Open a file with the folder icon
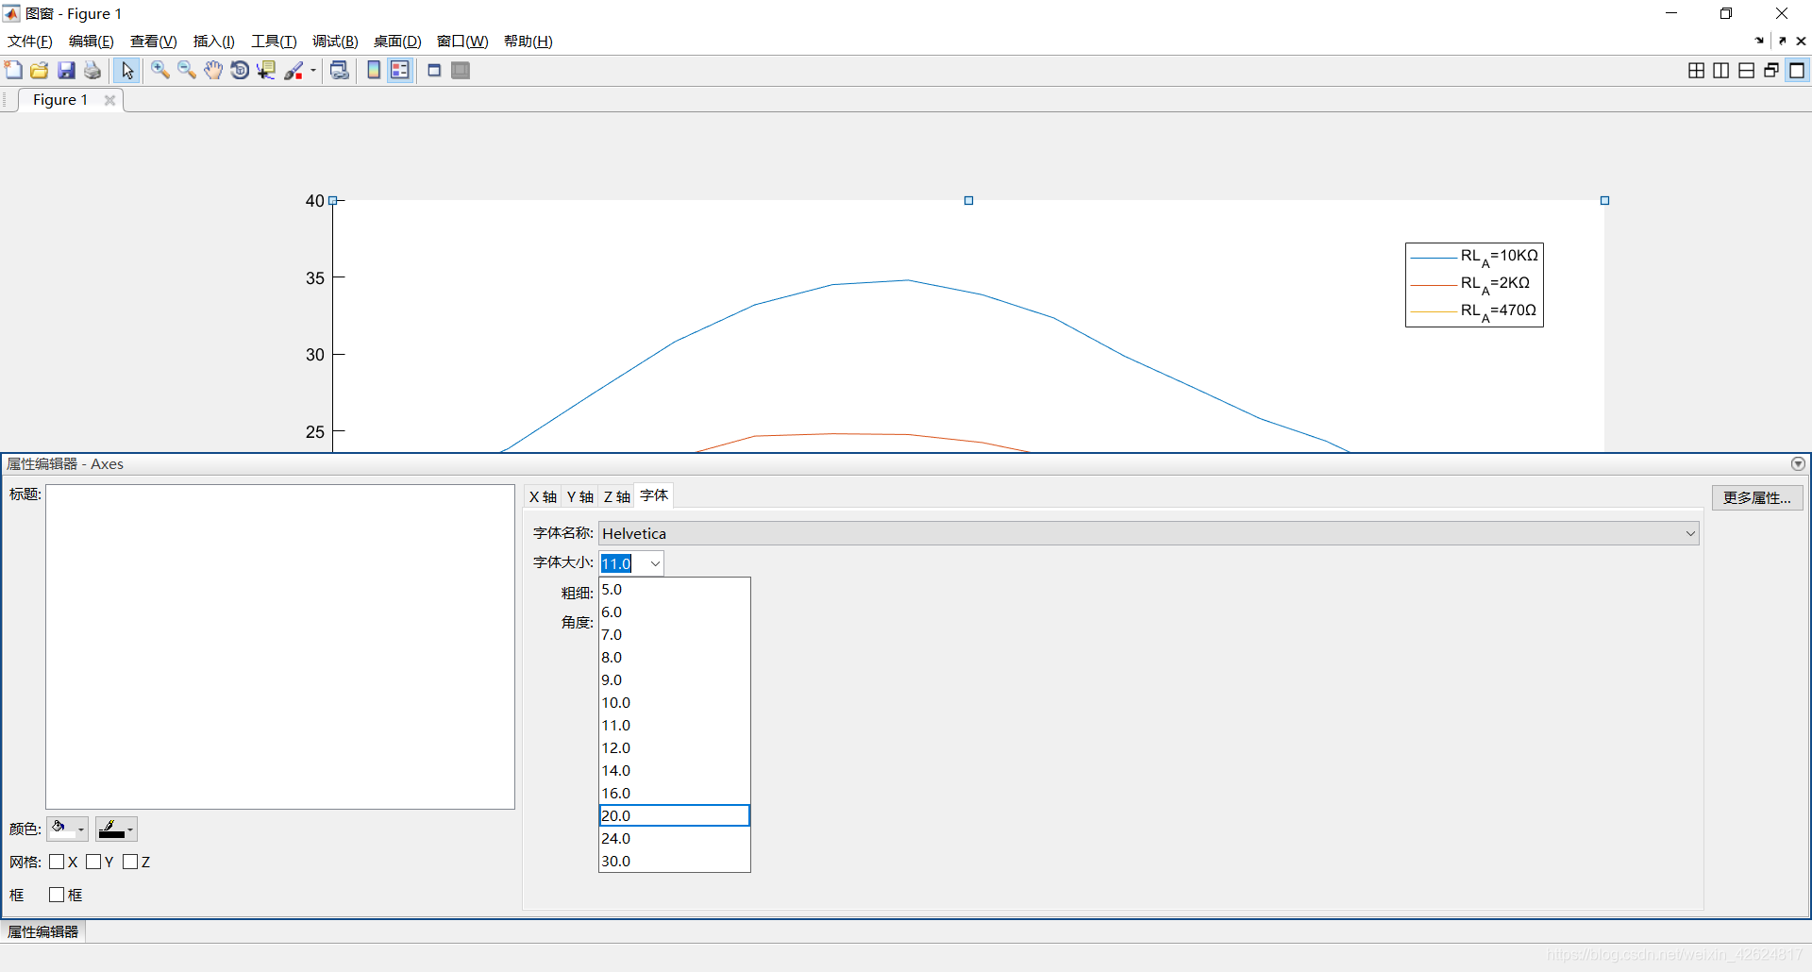Image resolution: width=1812 pixels, height=972 pixels. [39, 70]
